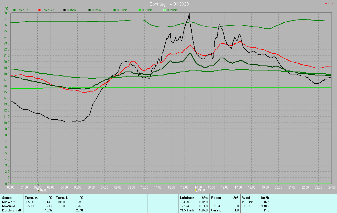Click the moonrise marker at 02:05
The width and height of the screenshot is (337, 213).
click(x=38, y=190)
